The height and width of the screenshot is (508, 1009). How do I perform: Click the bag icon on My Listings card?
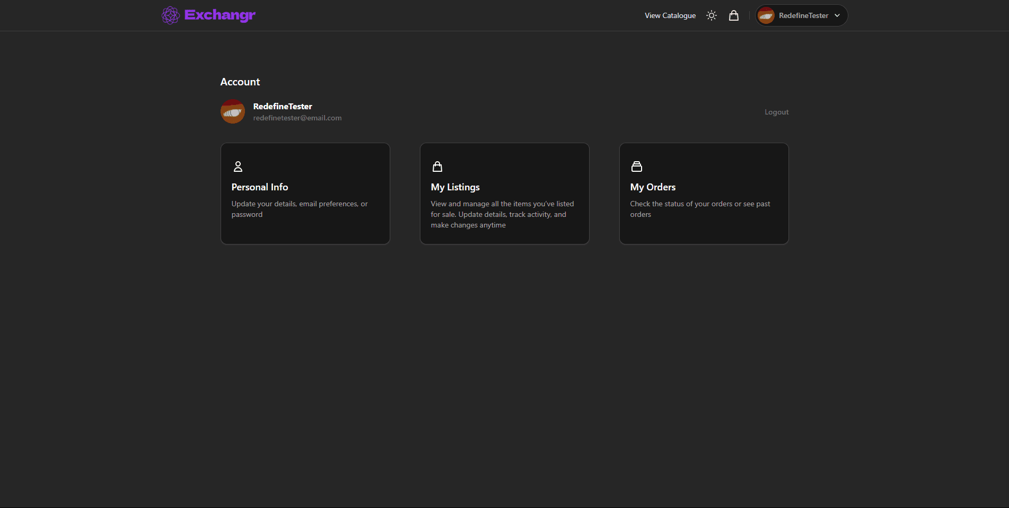coord(437,166)
